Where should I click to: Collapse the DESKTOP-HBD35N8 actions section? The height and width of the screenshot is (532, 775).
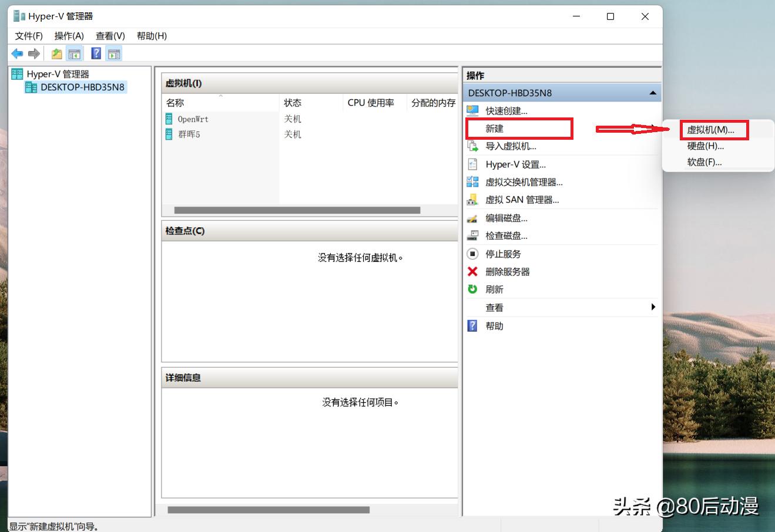[652, 93]
